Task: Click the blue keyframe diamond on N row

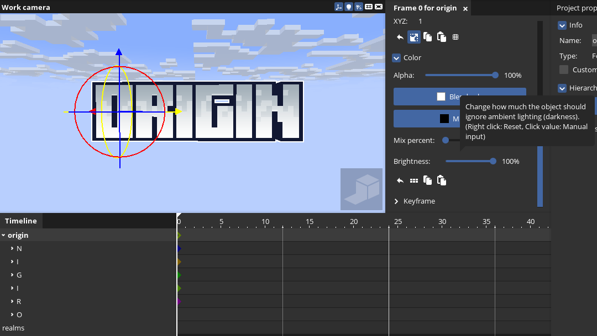Action: coord(179,249)
